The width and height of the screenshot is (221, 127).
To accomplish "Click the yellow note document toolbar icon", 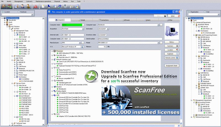I will 43,6.
